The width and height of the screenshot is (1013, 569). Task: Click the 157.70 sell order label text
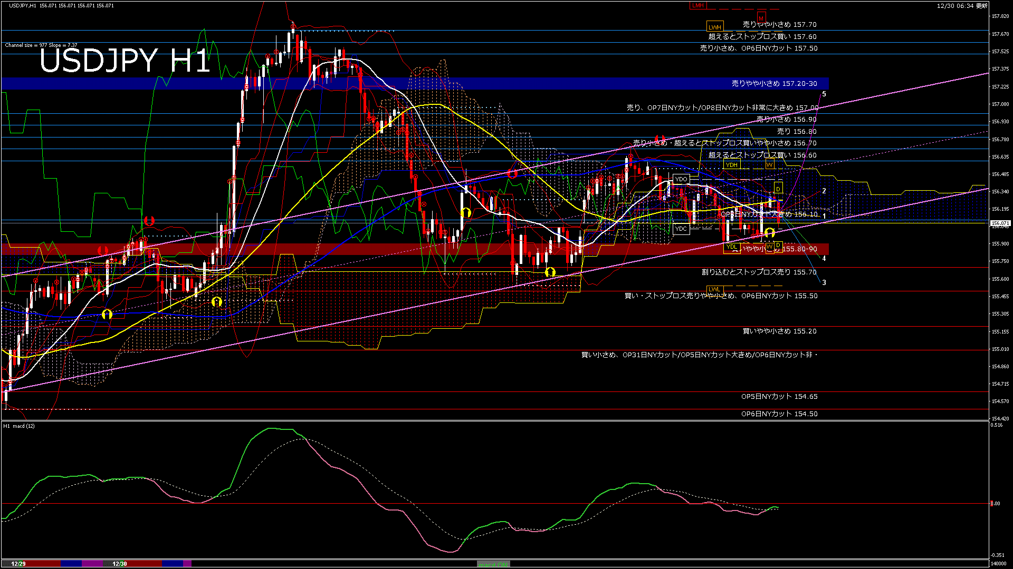coord(779,24)
